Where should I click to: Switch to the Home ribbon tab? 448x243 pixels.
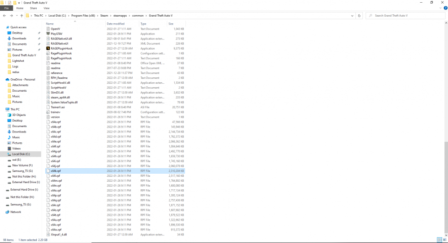20,8
